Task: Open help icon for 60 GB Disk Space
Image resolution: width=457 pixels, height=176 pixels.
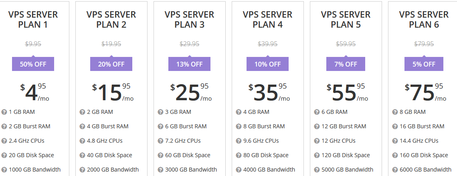Action: pos(160,155)
